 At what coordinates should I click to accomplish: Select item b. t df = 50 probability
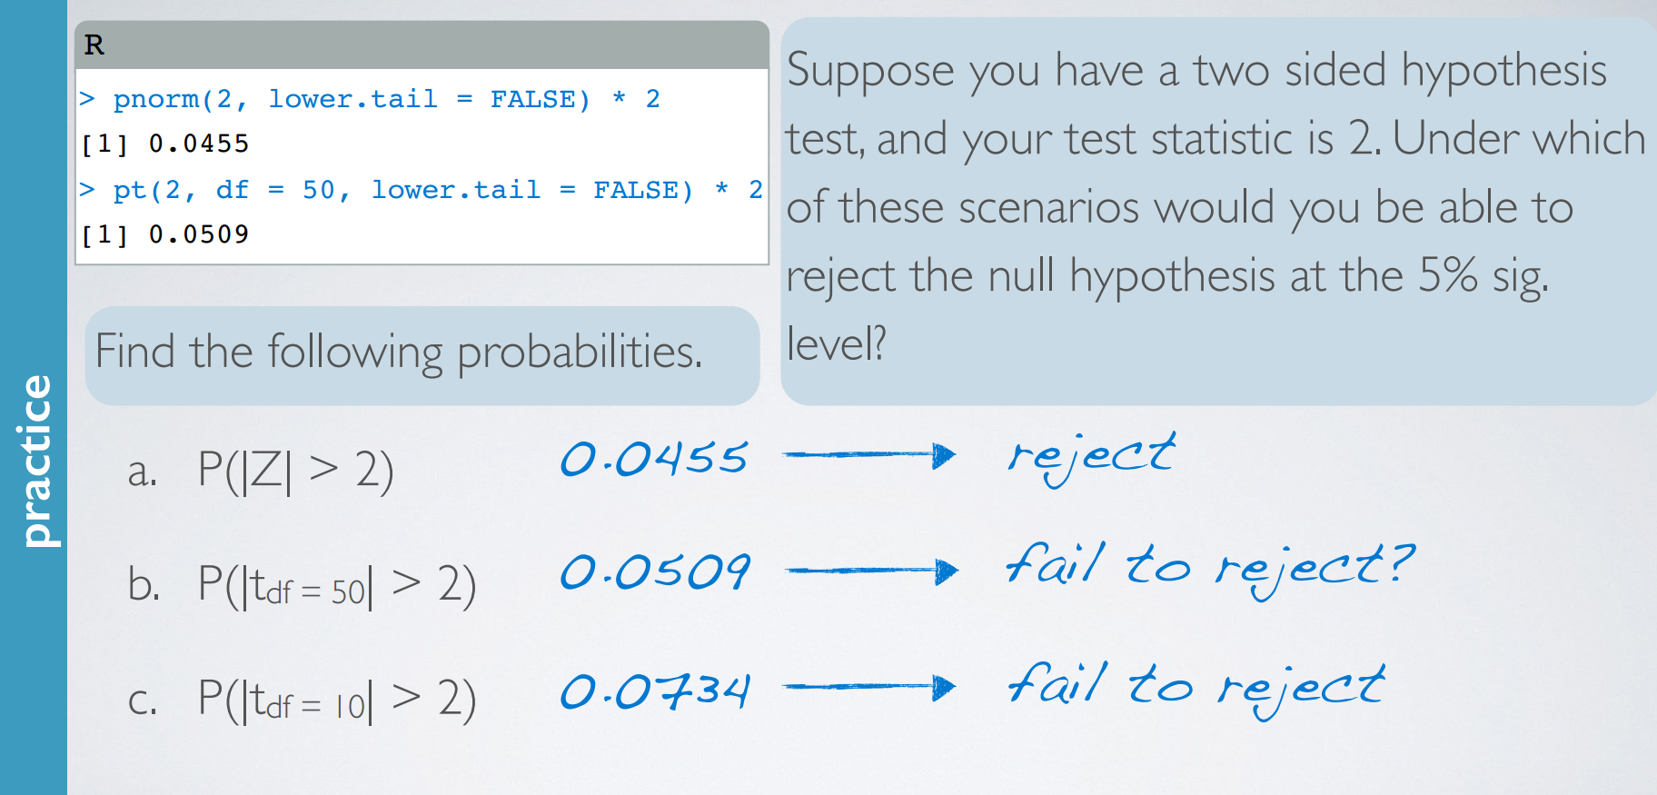pos(302,586)
